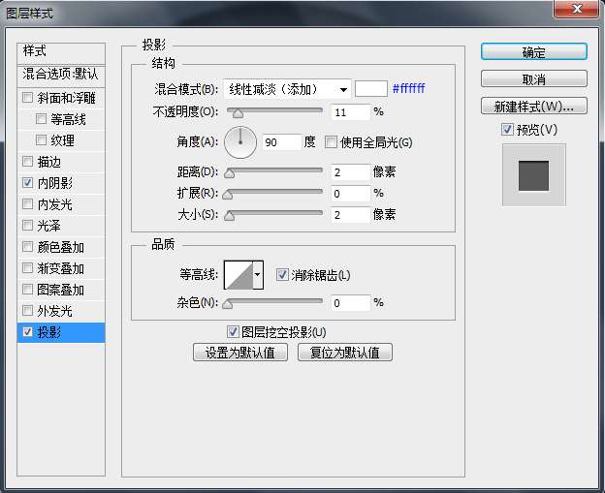Check the 光泽 checkbox
Screen dimensions: 605x493
(x=27, y=225)
